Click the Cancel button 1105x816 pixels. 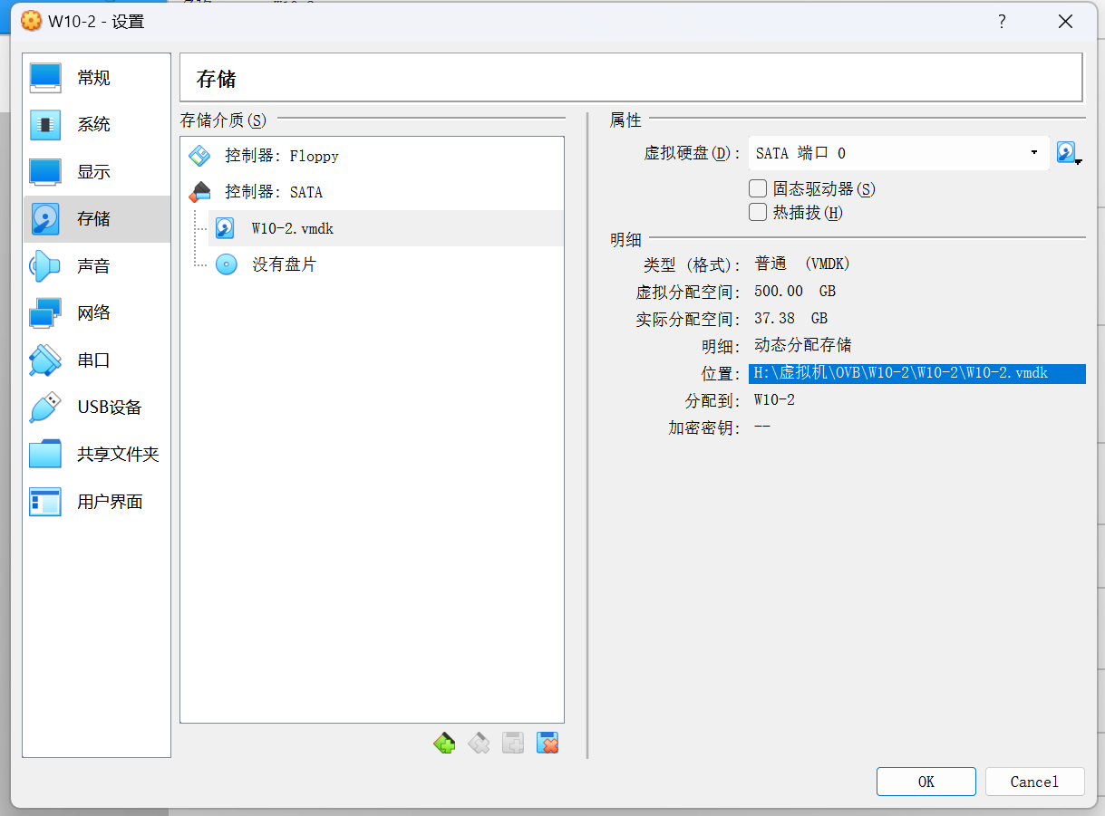click(1034, 781)
